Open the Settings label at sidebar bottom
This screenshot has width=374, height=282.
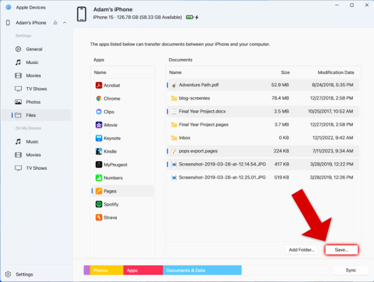click(x=24, y=274)
